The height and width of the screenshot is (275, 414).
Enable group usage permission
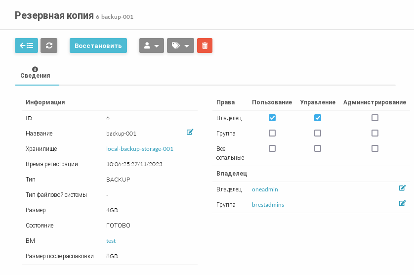tap(272, 133)
